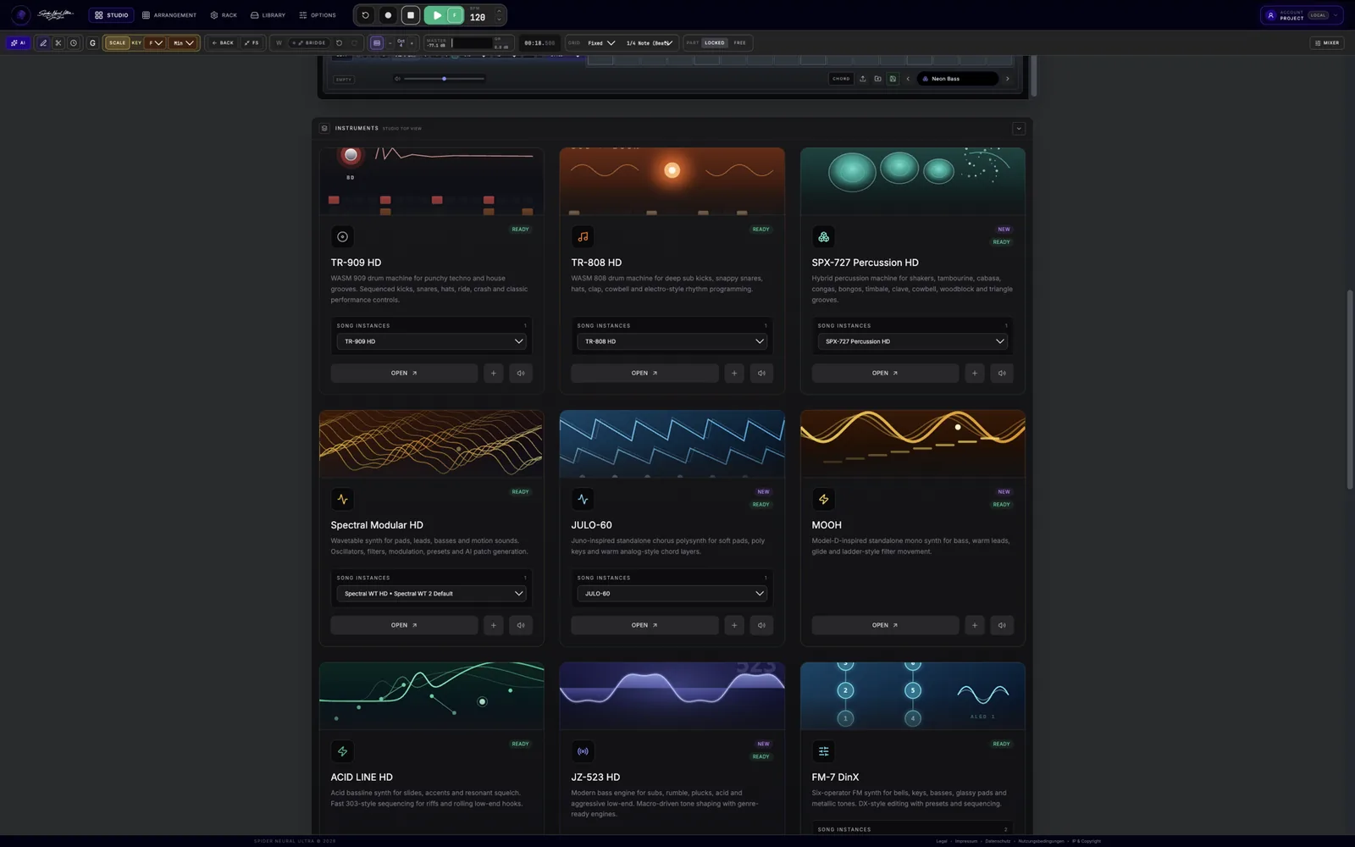Switch to the Studio tab
Image resolution: width=1355 pixels, height=847 pixels.
(112, 15)
